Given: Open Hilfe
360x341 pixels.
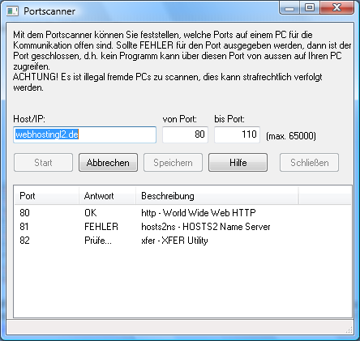Looking at the screenshot, I should pyautogui.click(x=238, y=163).
